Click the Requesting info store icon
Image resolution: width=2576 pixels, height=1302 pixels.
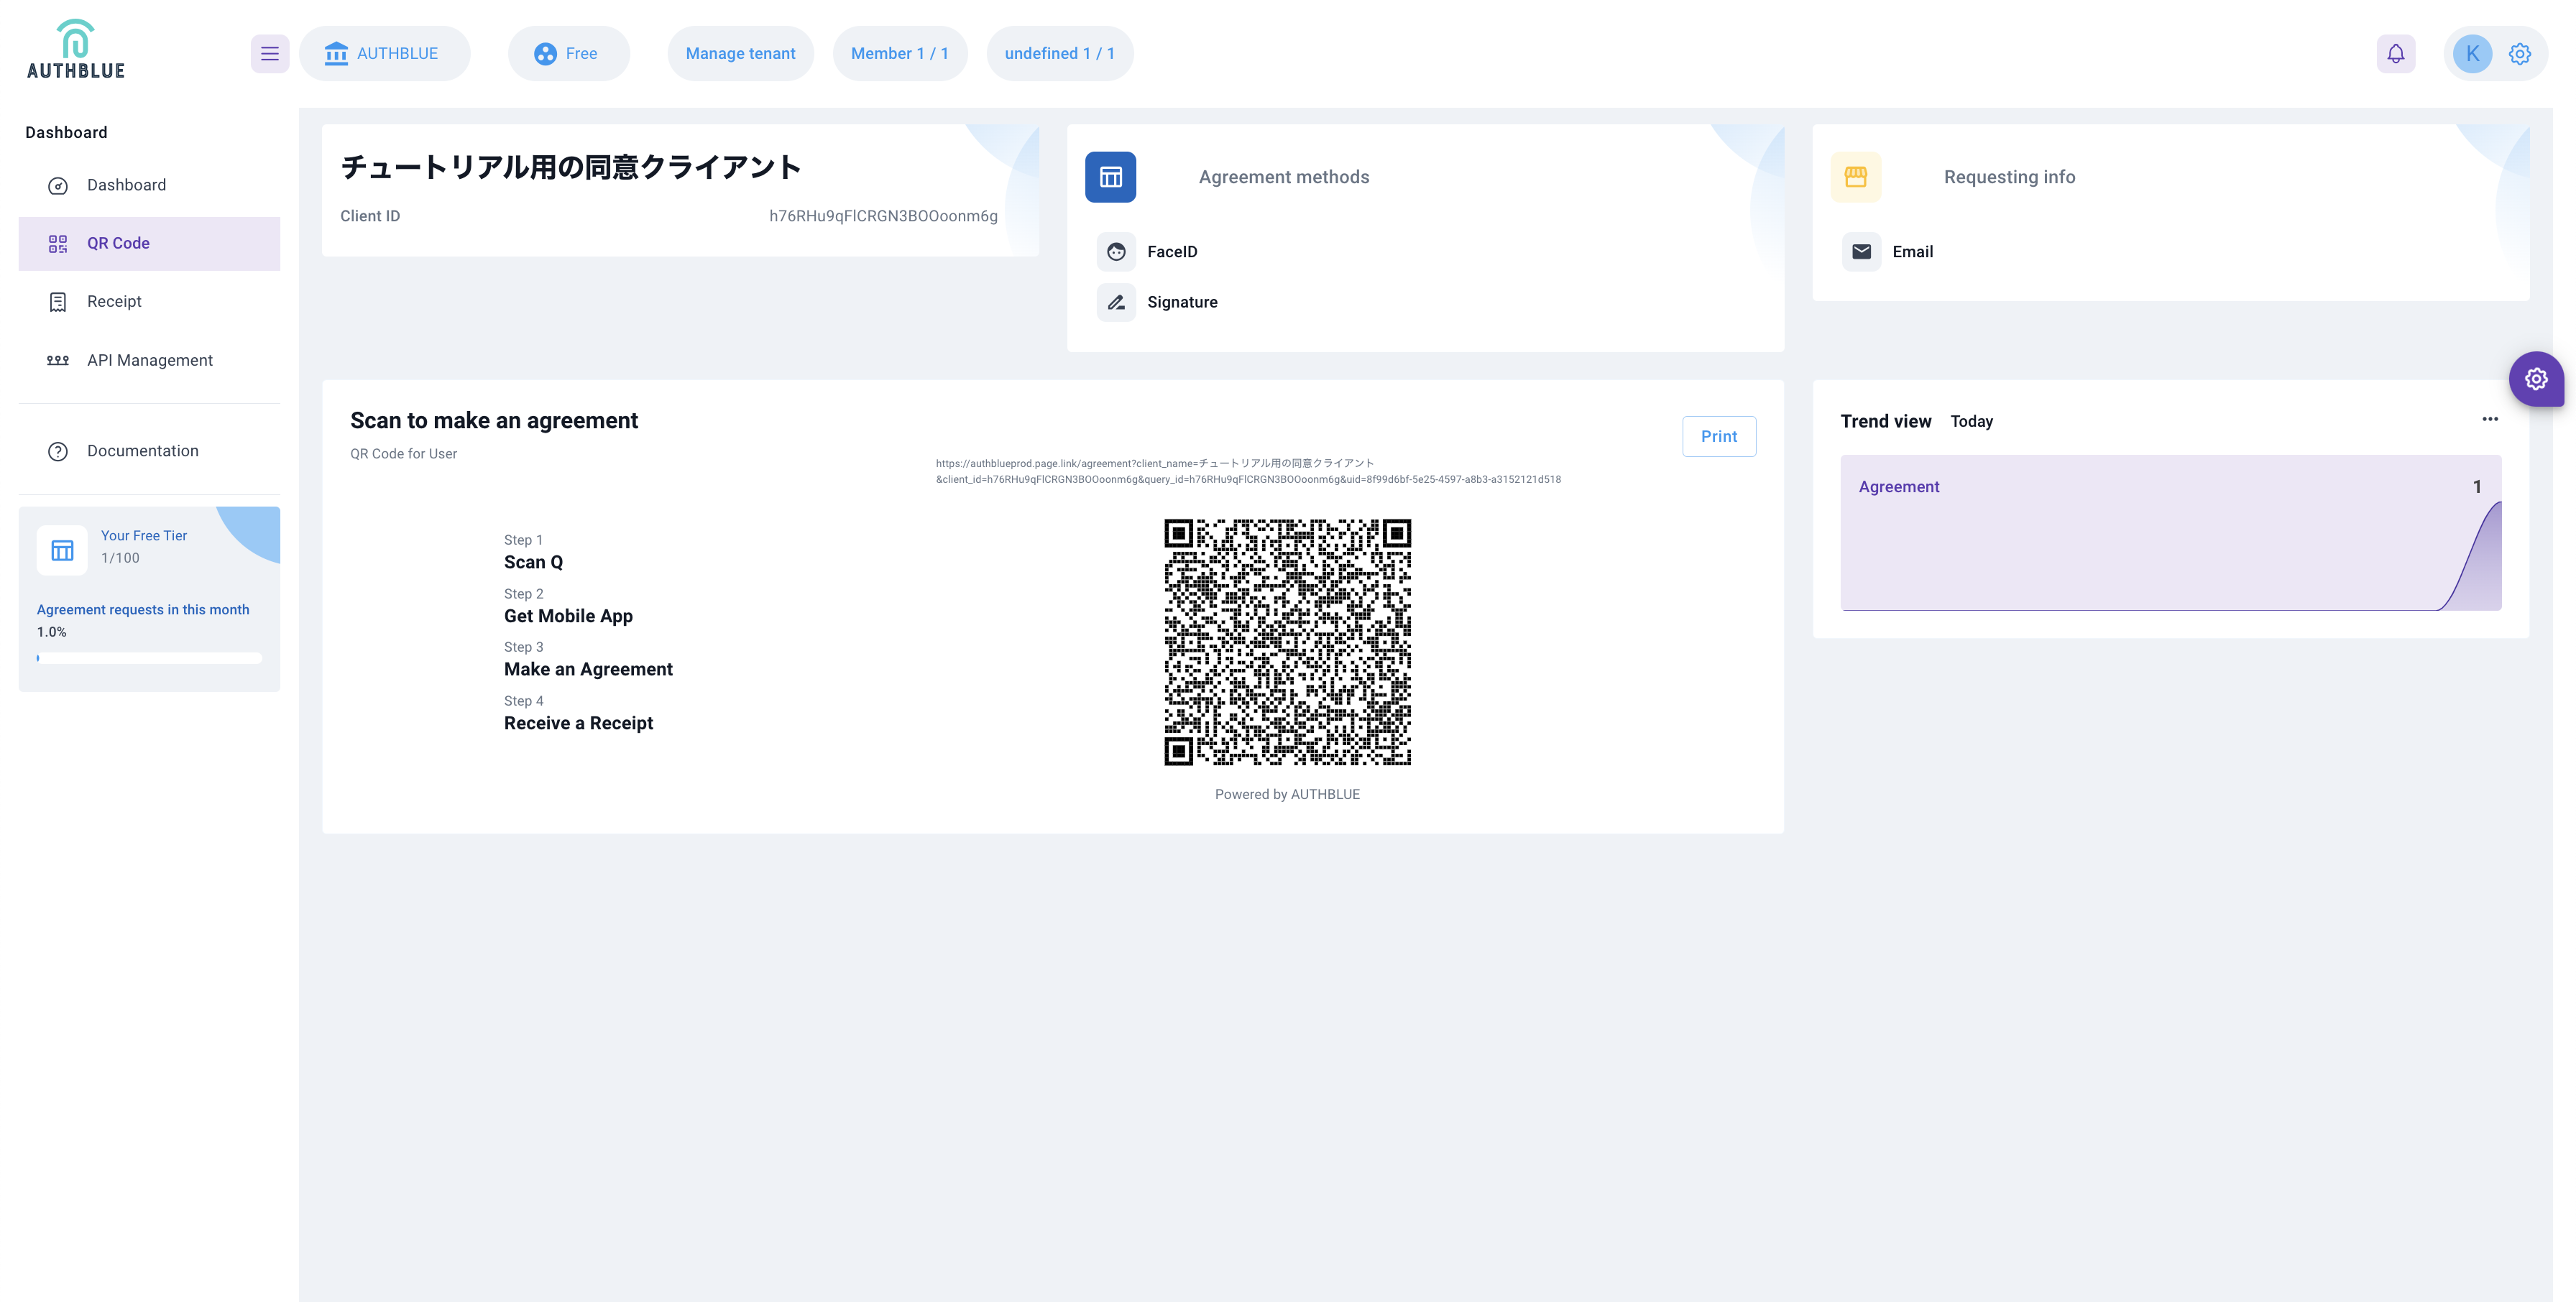point(1856,177)
